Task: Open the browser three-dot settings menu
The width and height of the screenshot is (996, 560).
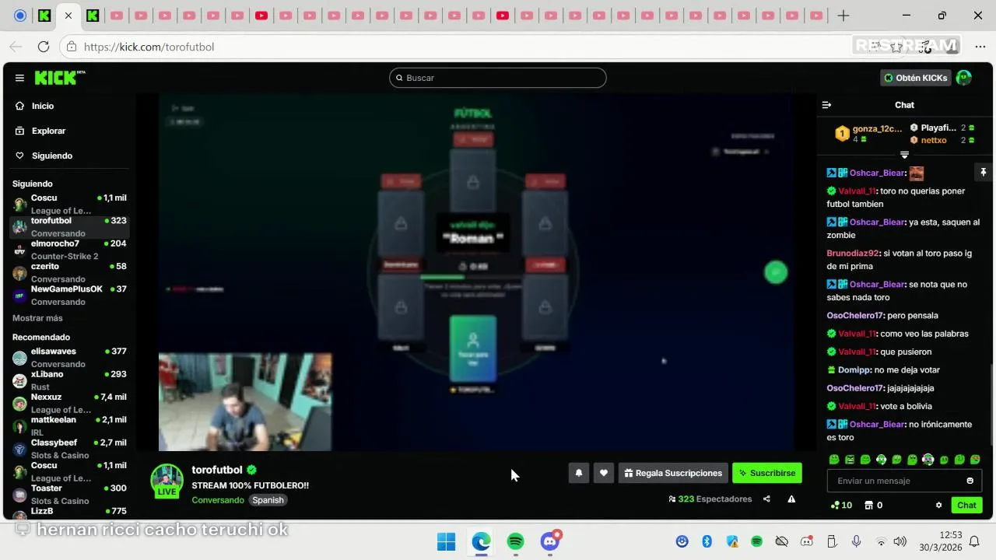Action: click(980, 47)
